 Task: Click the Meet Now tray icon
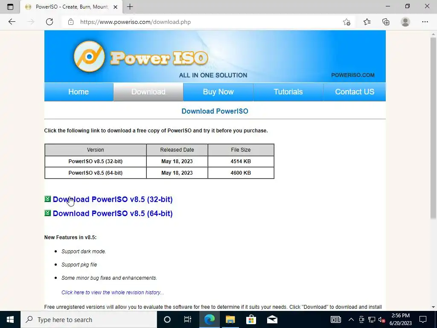point(362,319)
